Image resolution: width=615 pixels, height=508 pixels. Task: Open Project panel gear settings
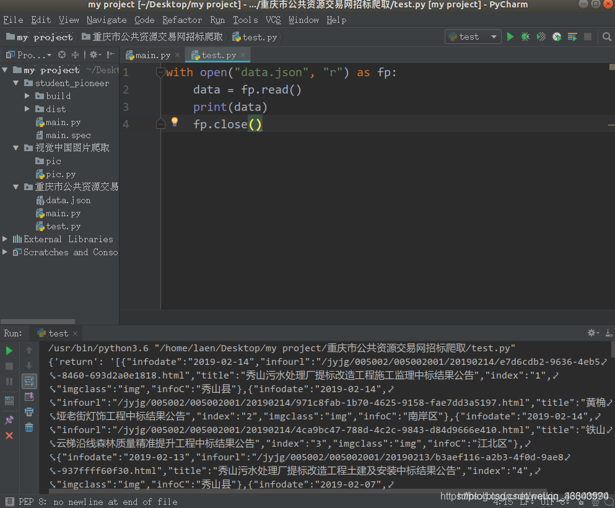[x=95, y=55]
